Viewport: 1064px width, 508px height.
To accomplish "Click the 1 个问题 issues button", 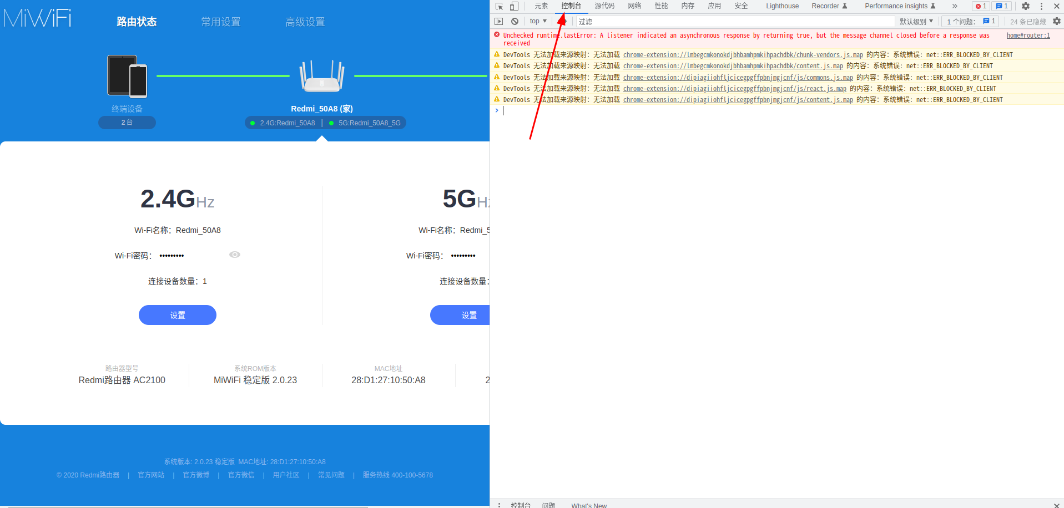I will (970, 22).
